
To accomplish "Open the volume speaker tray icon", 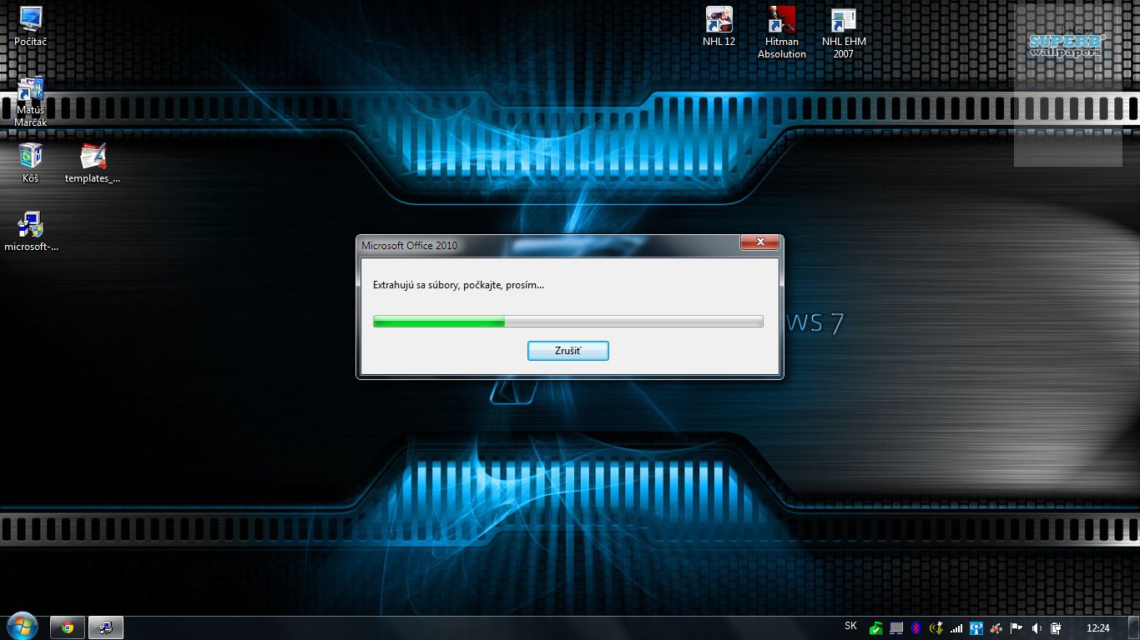I will click(1037, 628).
